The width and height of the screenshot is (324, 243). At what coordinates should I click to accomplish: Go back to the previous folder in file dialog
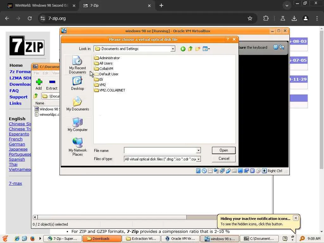(183, 49)
